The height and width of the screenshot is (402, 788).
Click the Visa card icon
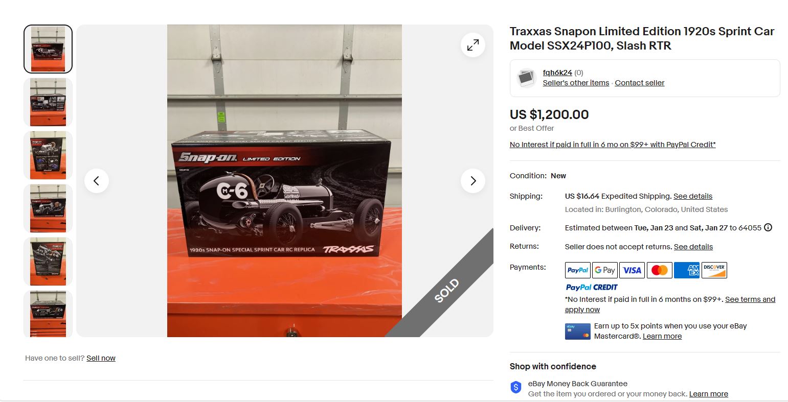632,270
